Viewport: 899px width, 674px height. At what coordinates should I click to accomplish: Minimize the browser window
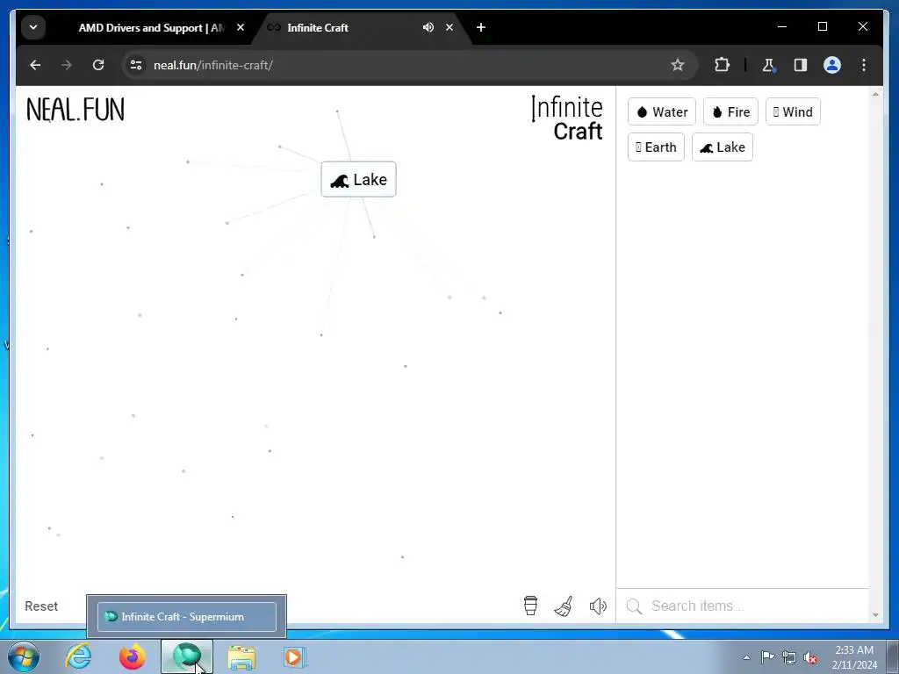click(x=782, y=26)
